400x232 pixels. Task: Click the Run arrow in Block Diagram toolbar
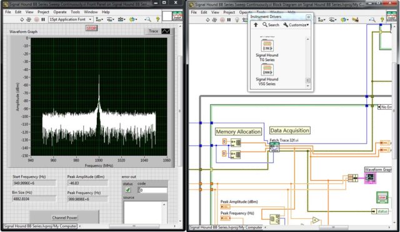[x=207, y=19]
